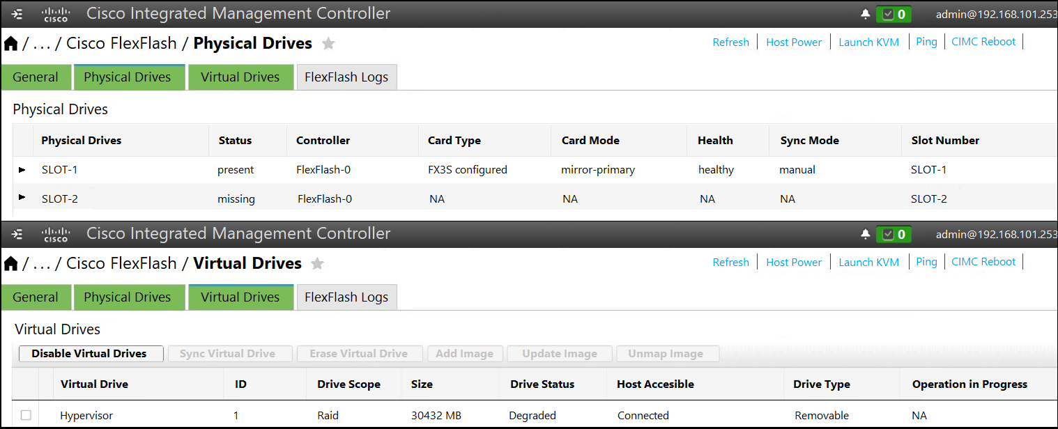Click Cisco logo in Virtual Drives header
This screenshot has width=1058, height=429.
(56, 234)
